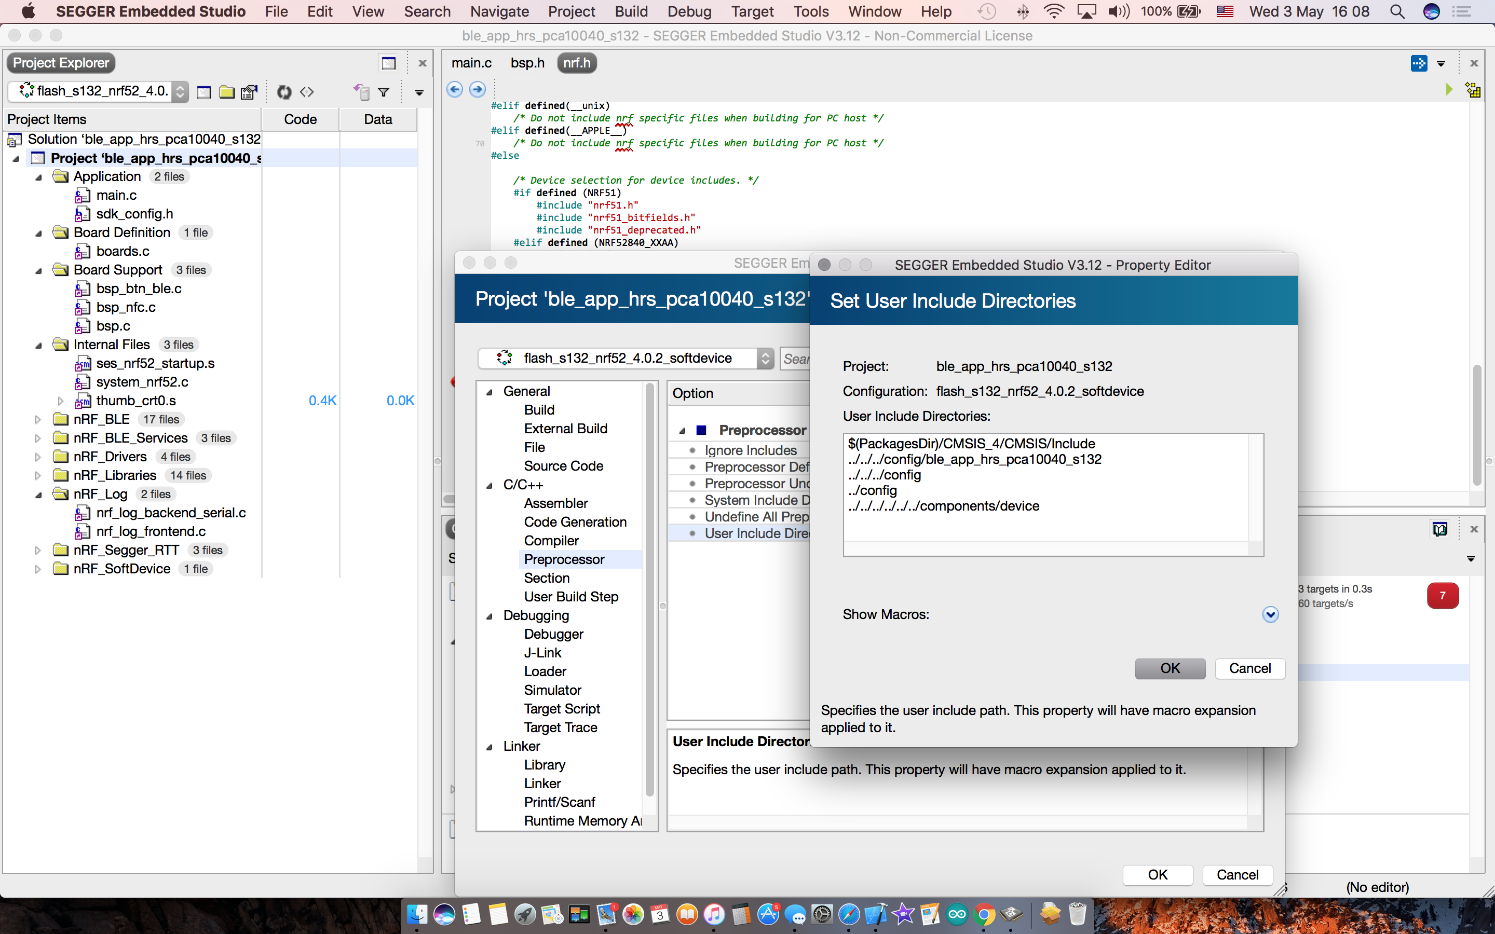The height and width of the screenshot is (934, 1495).
Task: Click the purple-arrow server icon in Project Explorer toolbar
Action: click(x=361, y=92)
